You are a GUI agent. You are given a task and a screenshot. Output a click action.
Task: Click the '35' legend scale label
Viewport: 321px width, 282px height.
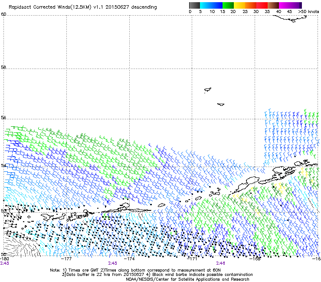click(x=267, y=12)
